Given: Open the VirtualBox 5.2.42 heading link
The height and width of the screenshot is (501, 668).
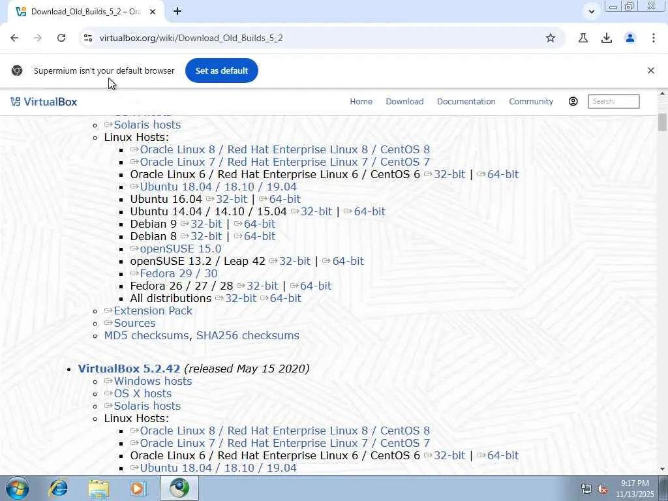Looking at the screenshot, I should click(x=129, y=369).
